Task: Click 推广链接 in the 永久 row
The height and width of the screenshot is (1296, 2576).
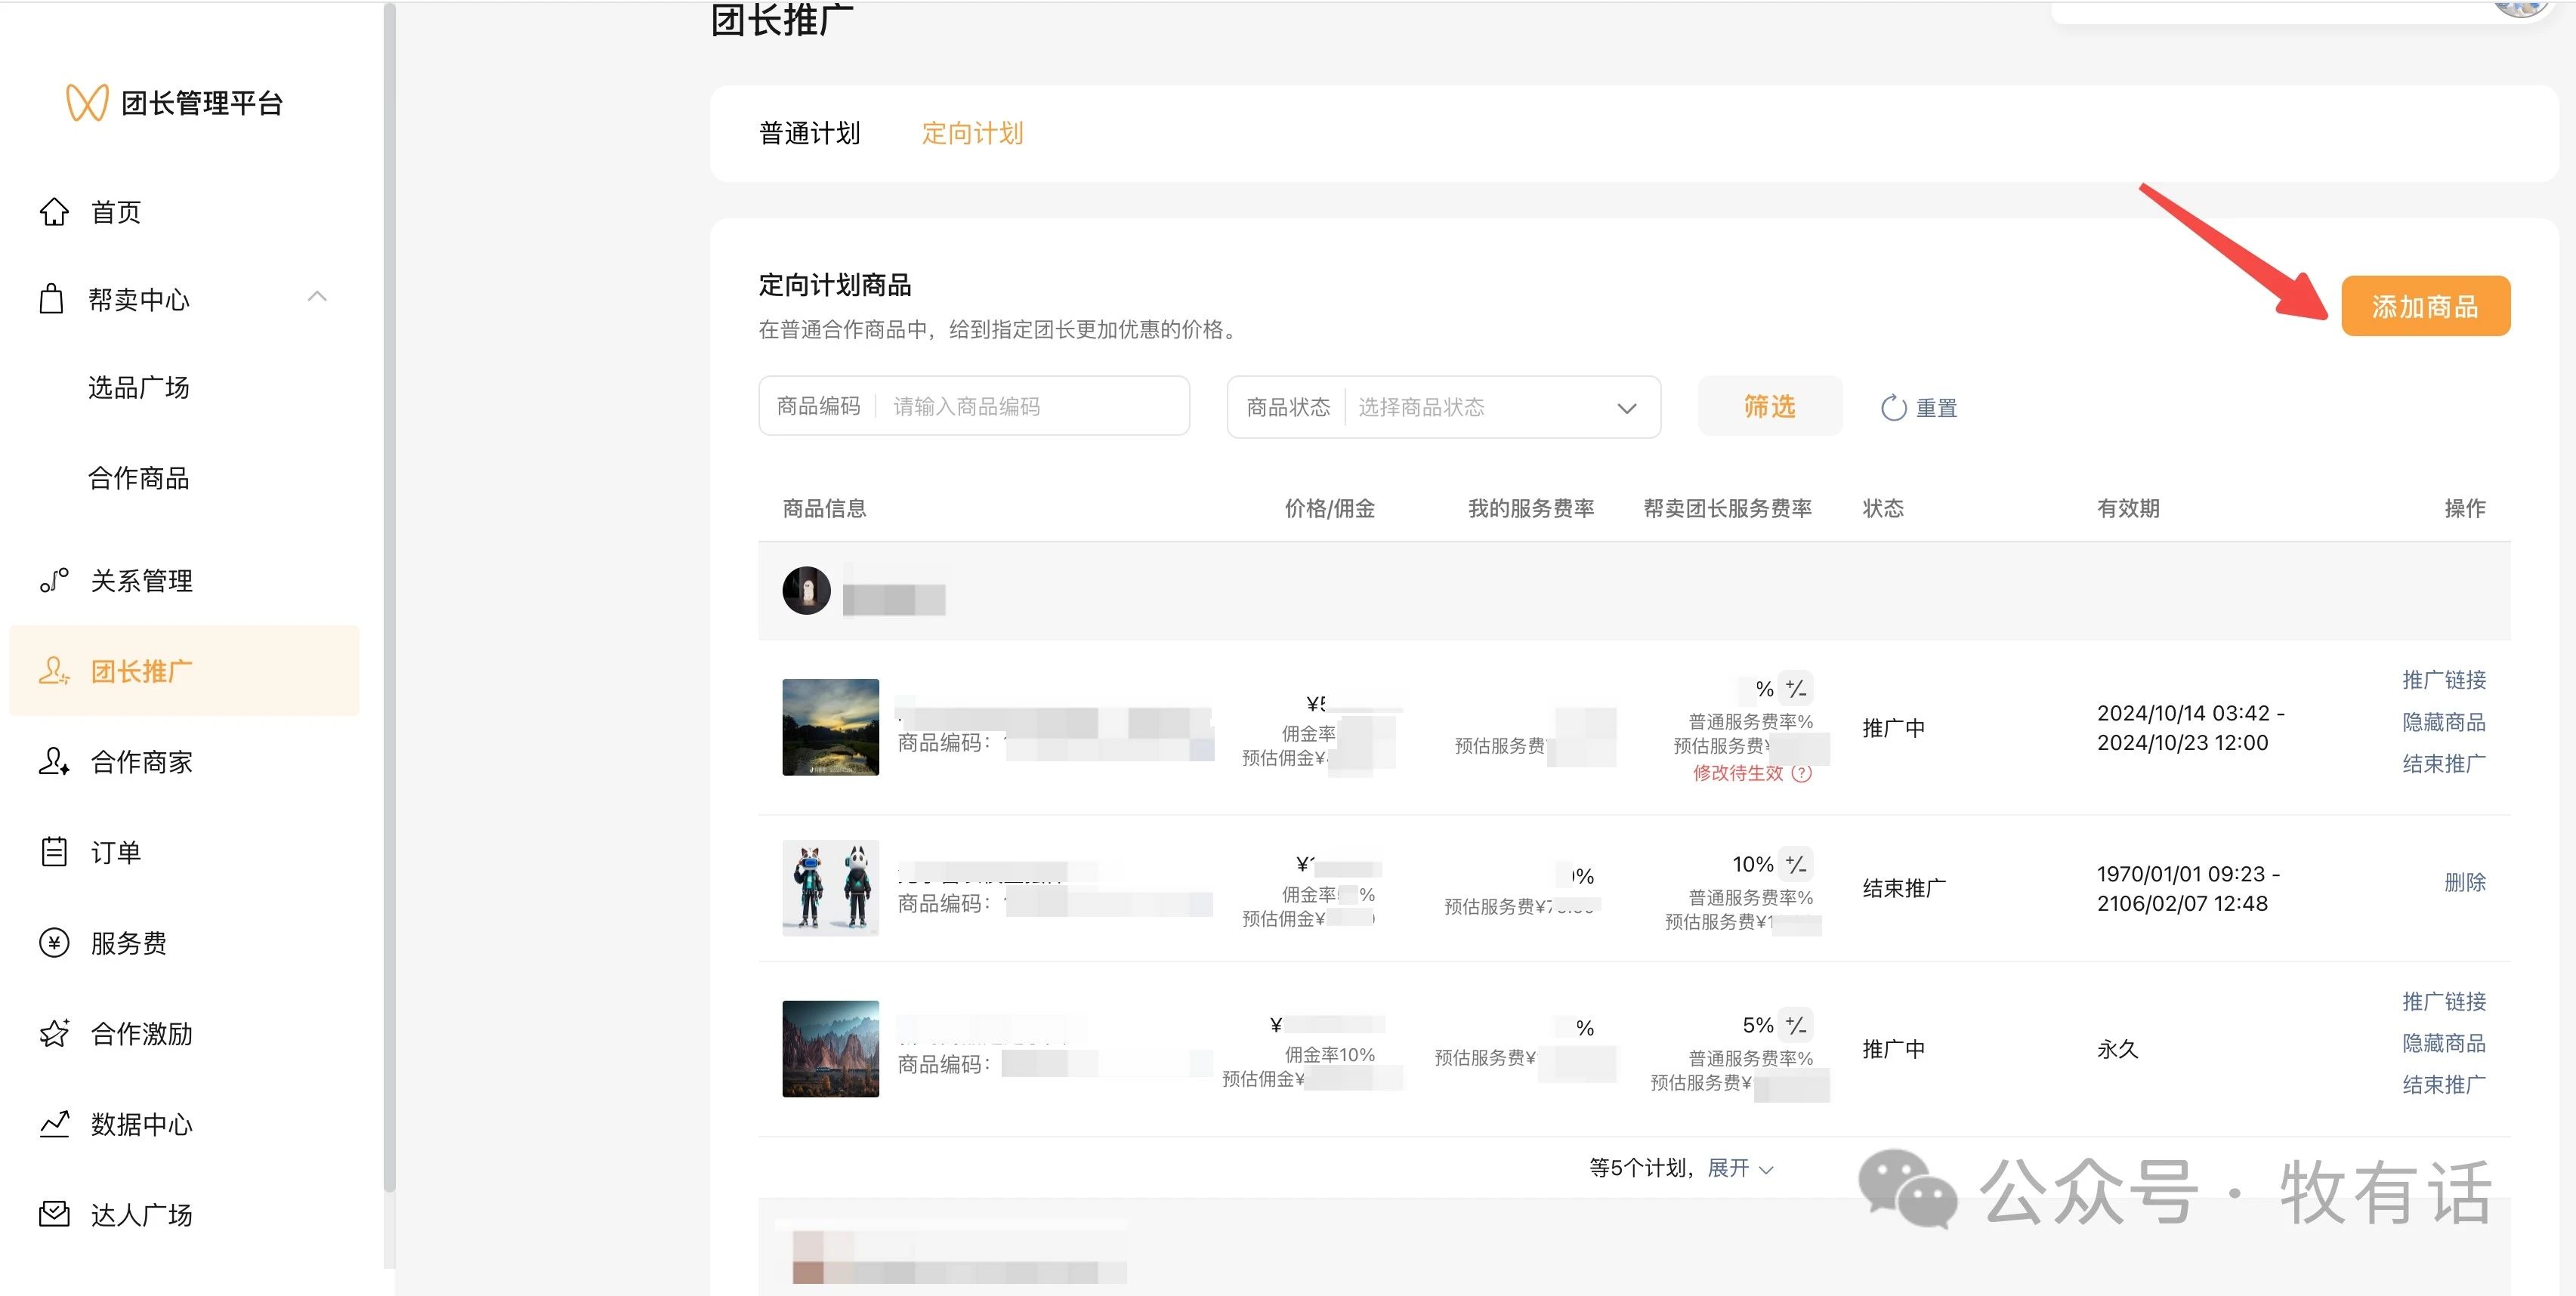Action: tap(2443, 1001)
